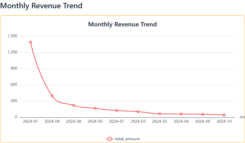Viewport: 245px width, 143px height.
Task: Select the 2024-04 data point on the line
Action: click(x=52, y=96)
